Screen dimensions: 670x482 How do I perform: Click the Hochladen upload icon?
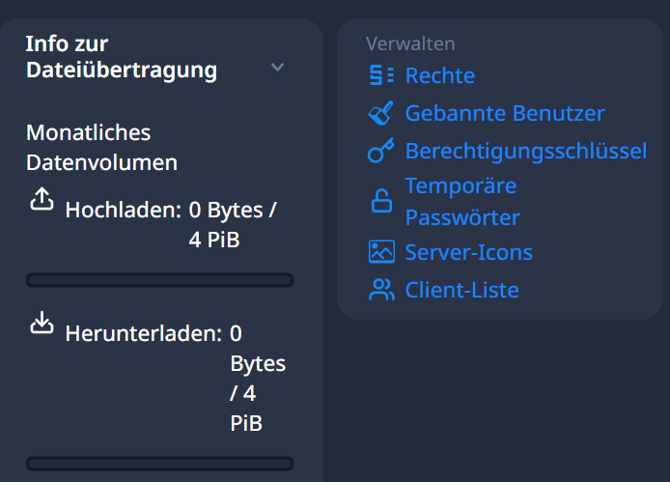[x=42, y=199]
